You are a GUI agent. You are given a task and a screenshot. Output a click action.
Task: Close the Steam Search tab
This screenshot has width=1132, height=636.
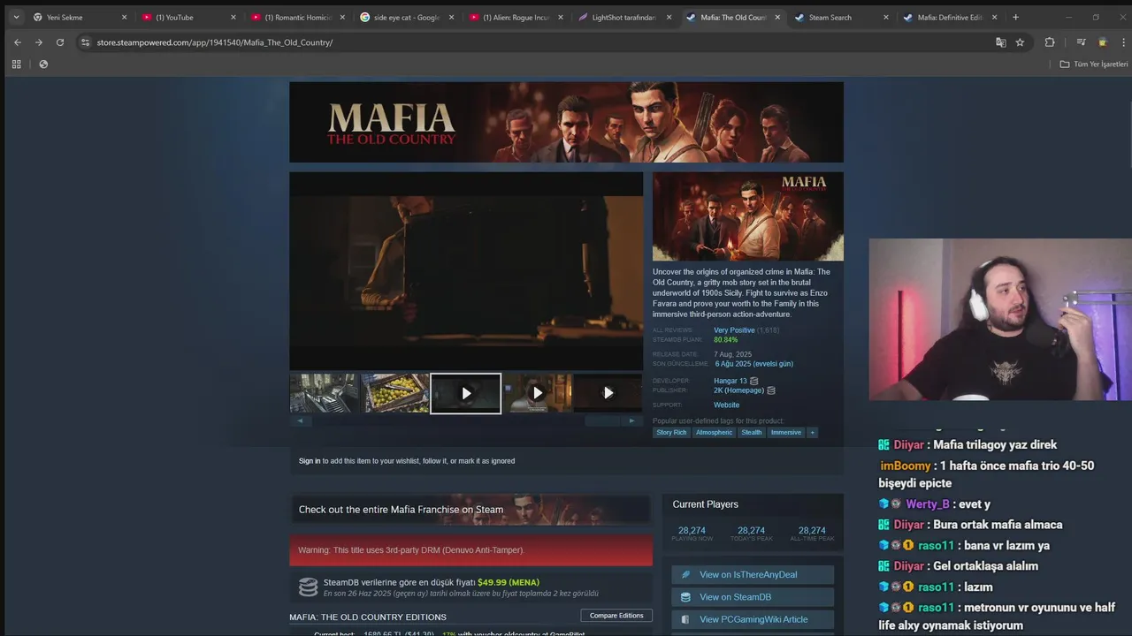pos(886,17)
